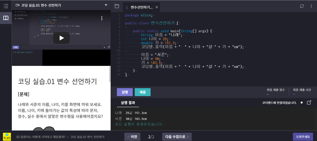This screenshot has height=141, width=317.
Task: Click '코드 실행이 완료되었습니다.' message
Action: pos(139,124)
